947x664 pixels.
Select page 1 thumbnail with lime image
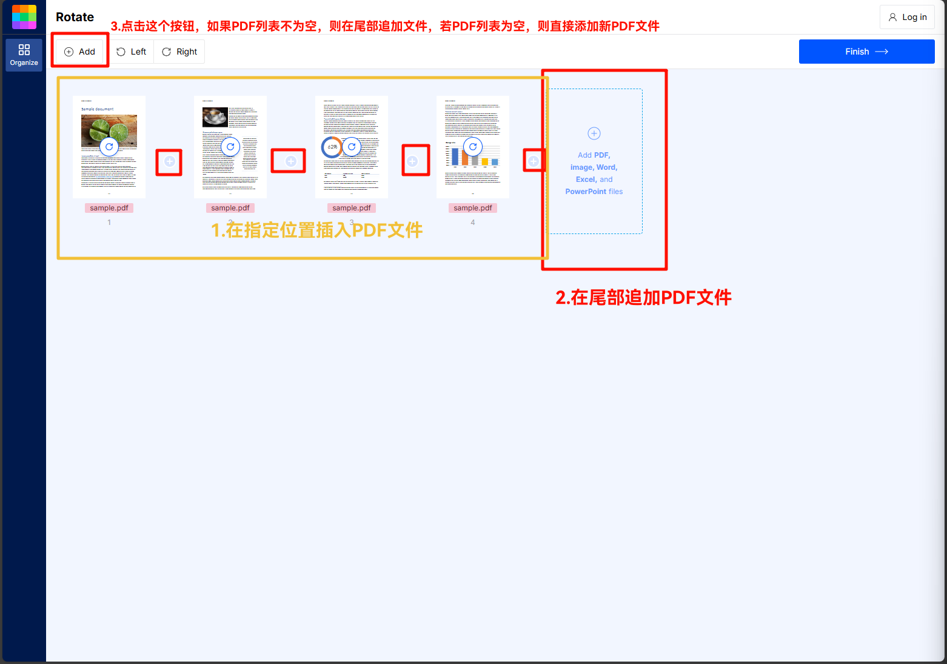[x=109, y=147]
